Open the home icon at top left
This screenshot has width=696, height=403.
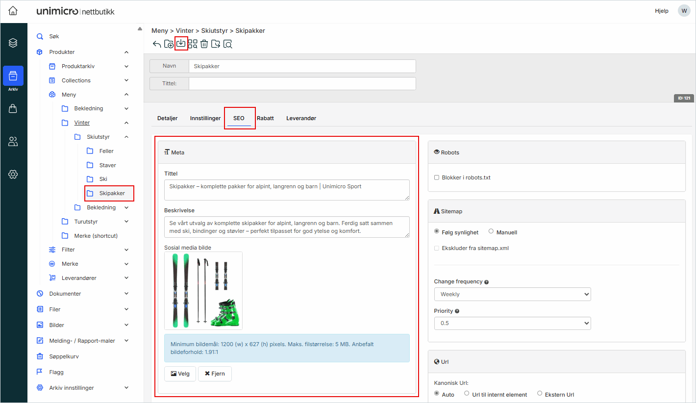pyautogui.click(x=13, y=11)
